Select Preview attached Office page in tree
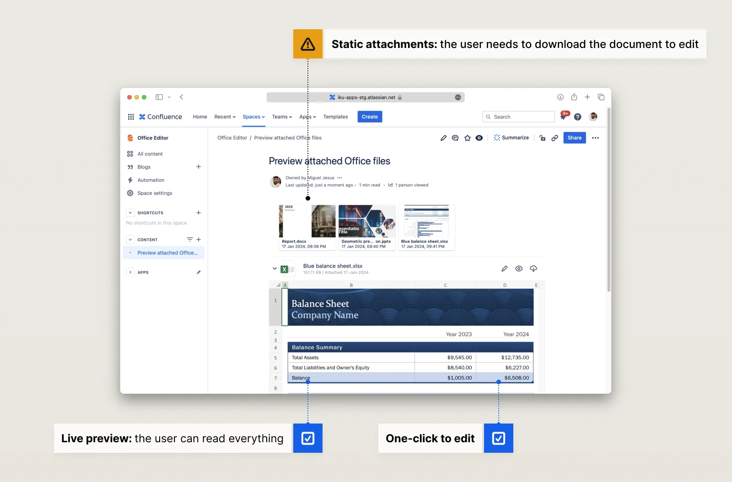The height and width of the screenshot is (482, 732). (164, 253)
